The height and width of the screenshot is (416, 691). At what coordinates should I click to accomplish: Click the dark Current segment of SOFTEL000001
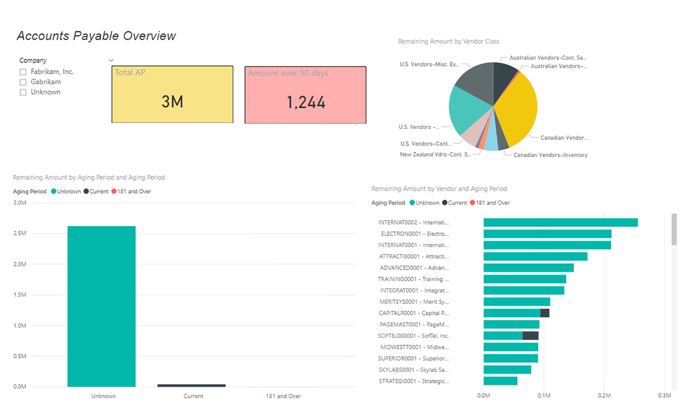(x=530, y=336)
